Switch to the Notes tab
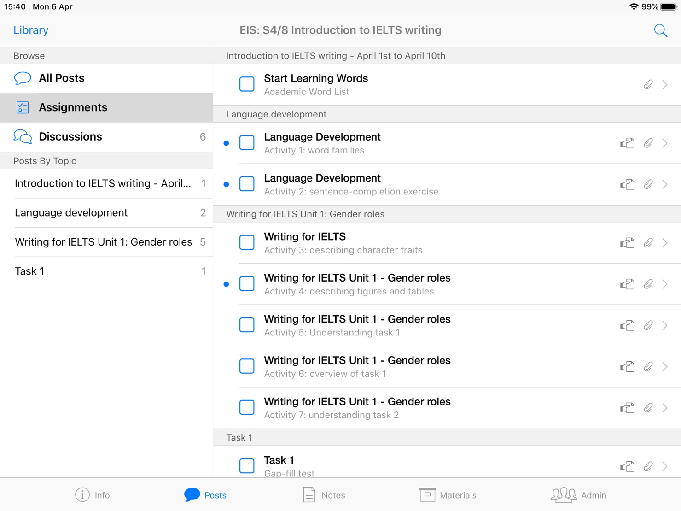 click(324, 495)
